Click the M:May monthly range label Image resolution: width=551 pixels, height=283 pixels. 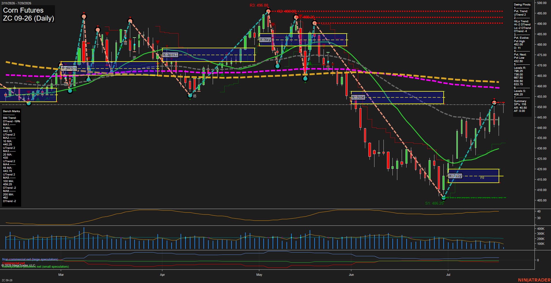[x=265, y=40]
